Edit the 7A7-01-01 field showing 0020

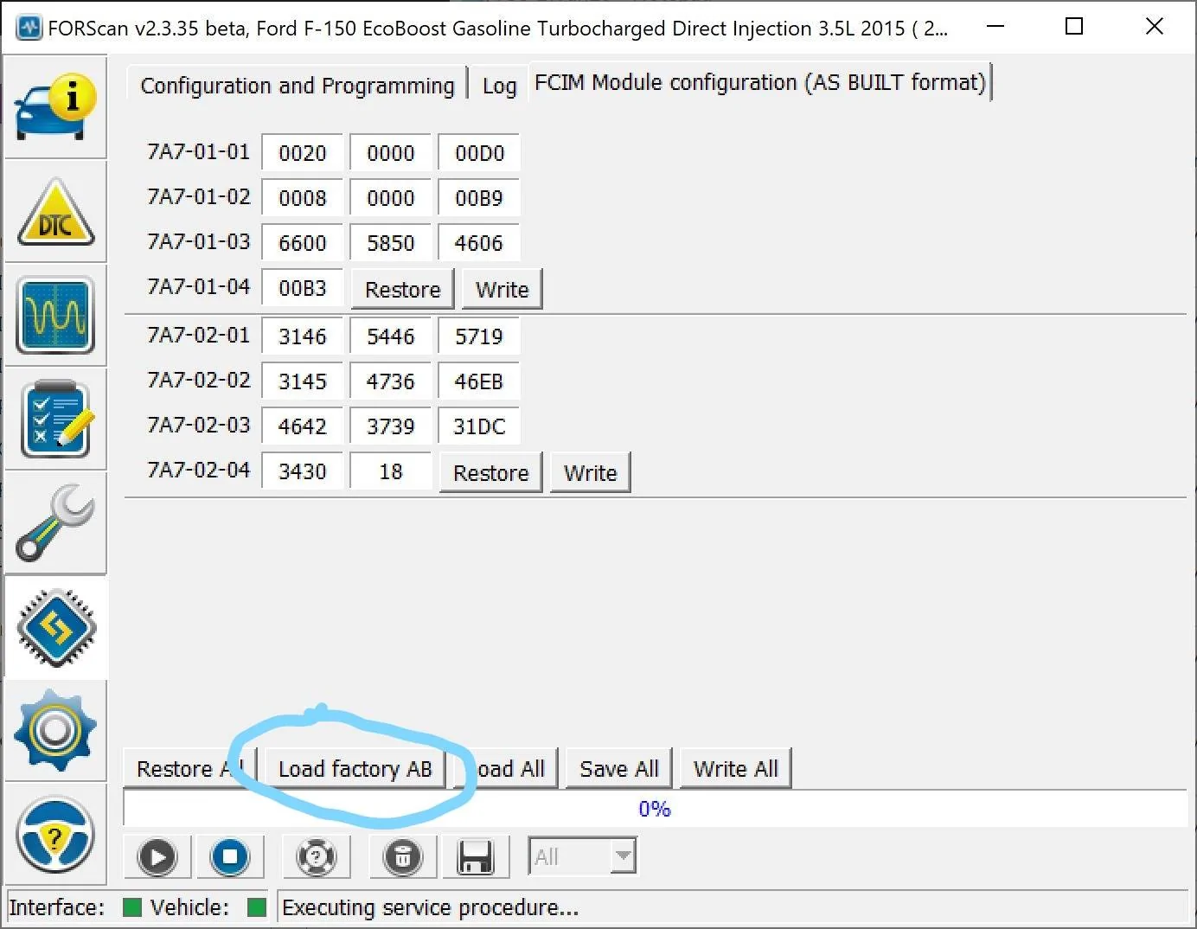click(x=303, y=153)
